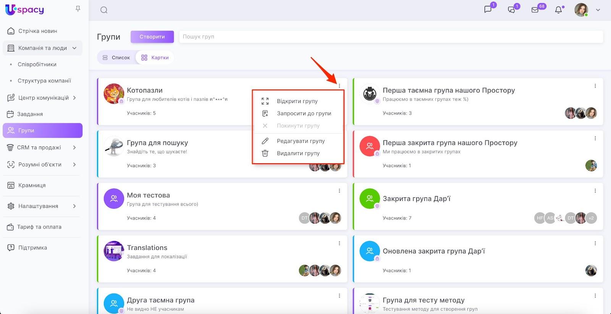Click the three-dot menu on Котопазли card
This screenshot has width=611, height=314.
[339, 86]
